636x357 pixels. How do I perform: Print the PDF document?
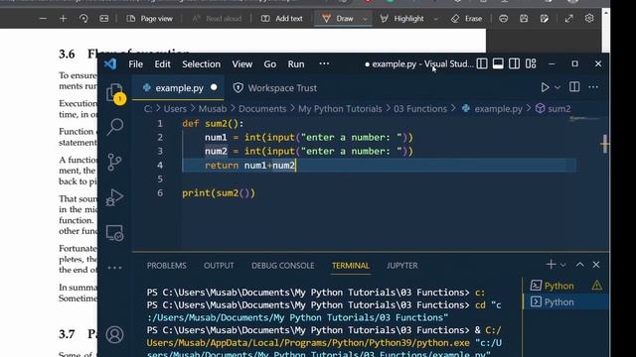click(504, 19)
